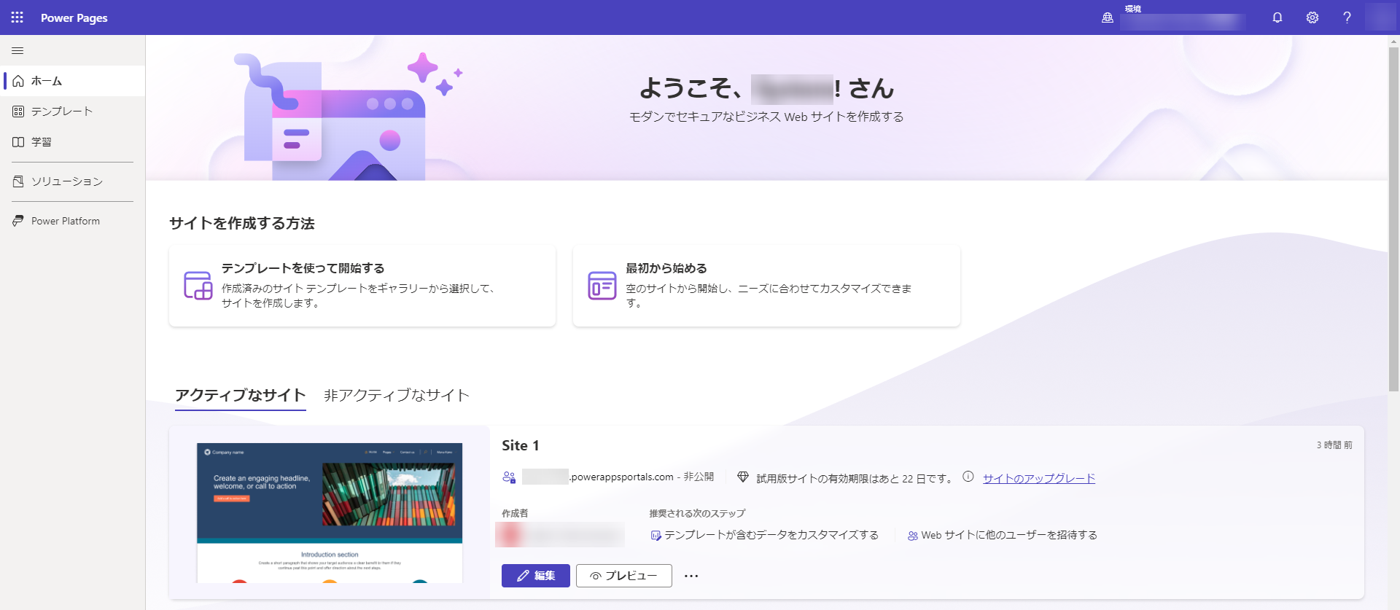Screen dimensions: 1400x610
Task: Open notifications bell icon
Action: pos(1277,17)
